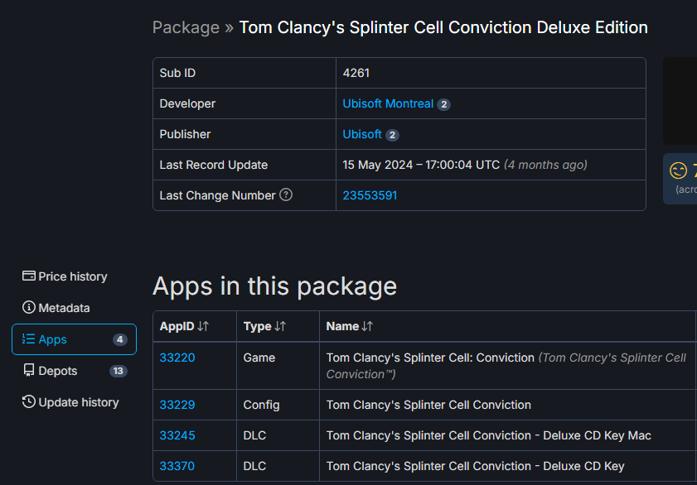Screen dimensions: 697x485
Task: Click the Metadata info circle icon
Action: (x=29, y=307)
